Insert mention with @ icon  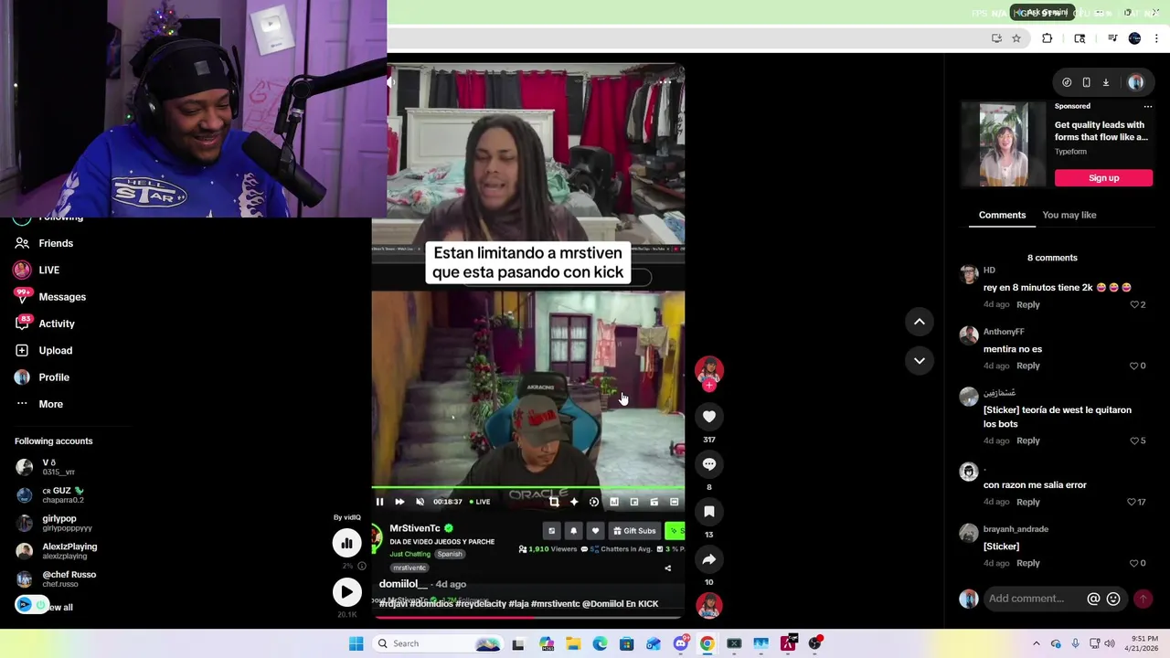(1093, 599)
